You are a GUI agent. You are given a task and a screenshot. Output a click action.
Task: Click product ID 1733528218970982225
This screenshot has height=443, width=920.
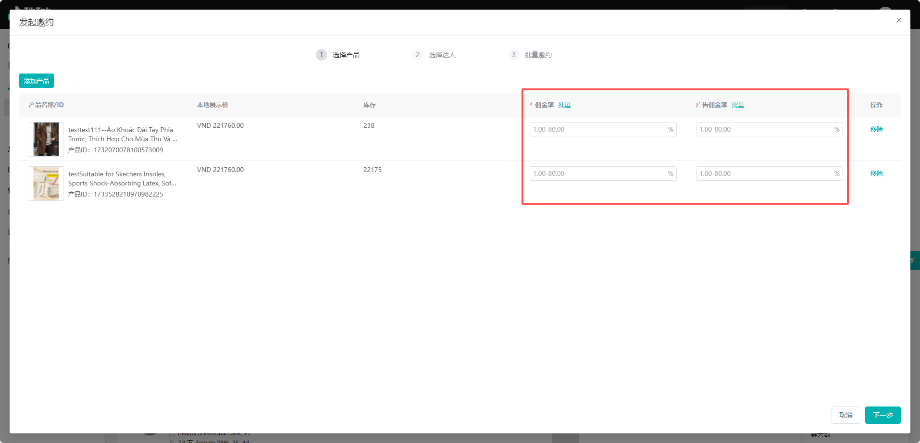128,194
